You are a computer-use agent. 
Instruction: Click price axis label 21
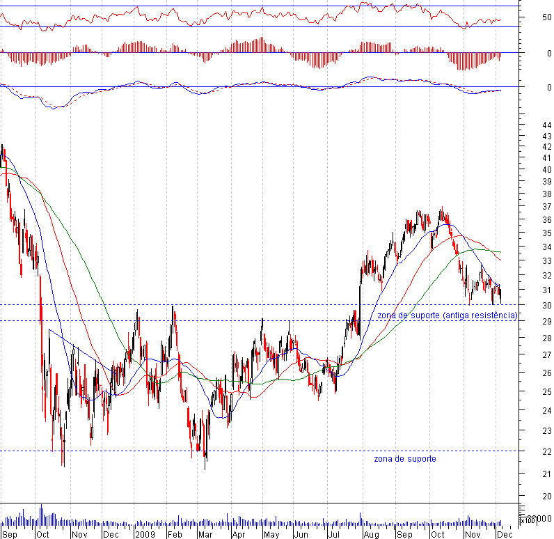tap(547, 474)
